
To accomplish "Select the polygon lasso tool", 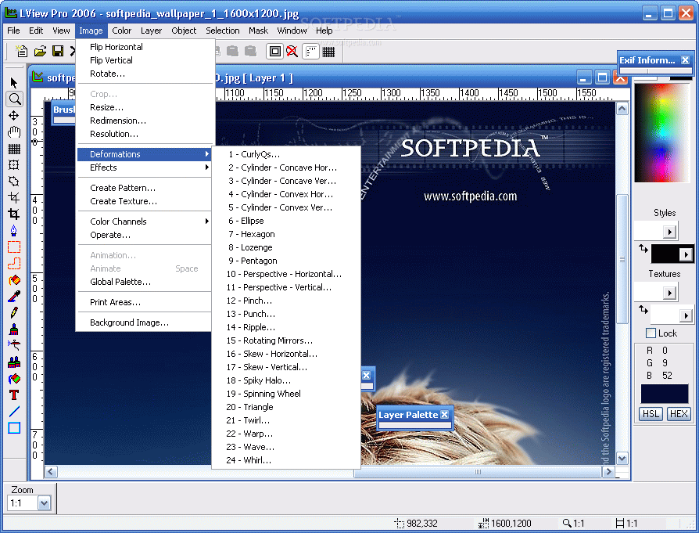I will click(x=14, y=182).
